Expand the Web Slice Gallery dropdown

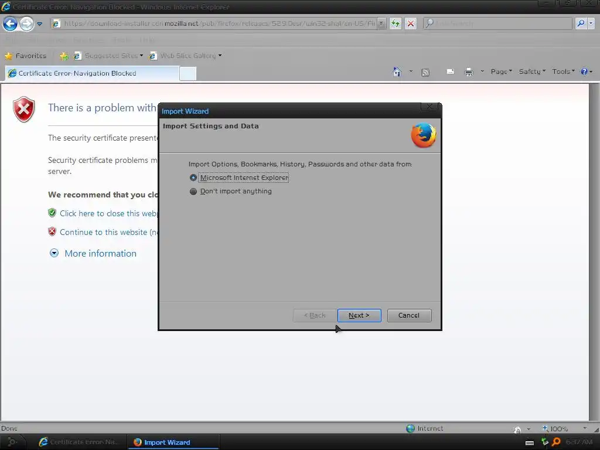pos(220,56)
